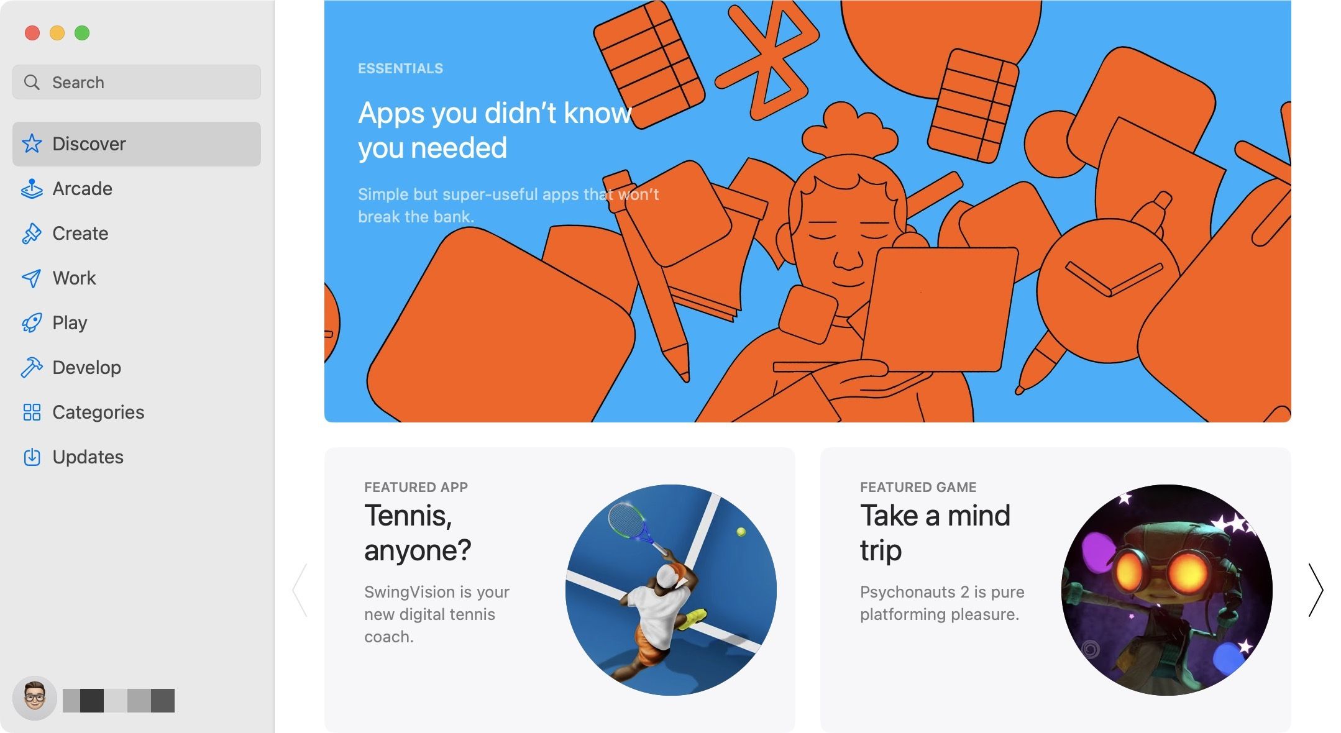Select the Categories menu item
1341x733 pixels.
click(98, 411)
